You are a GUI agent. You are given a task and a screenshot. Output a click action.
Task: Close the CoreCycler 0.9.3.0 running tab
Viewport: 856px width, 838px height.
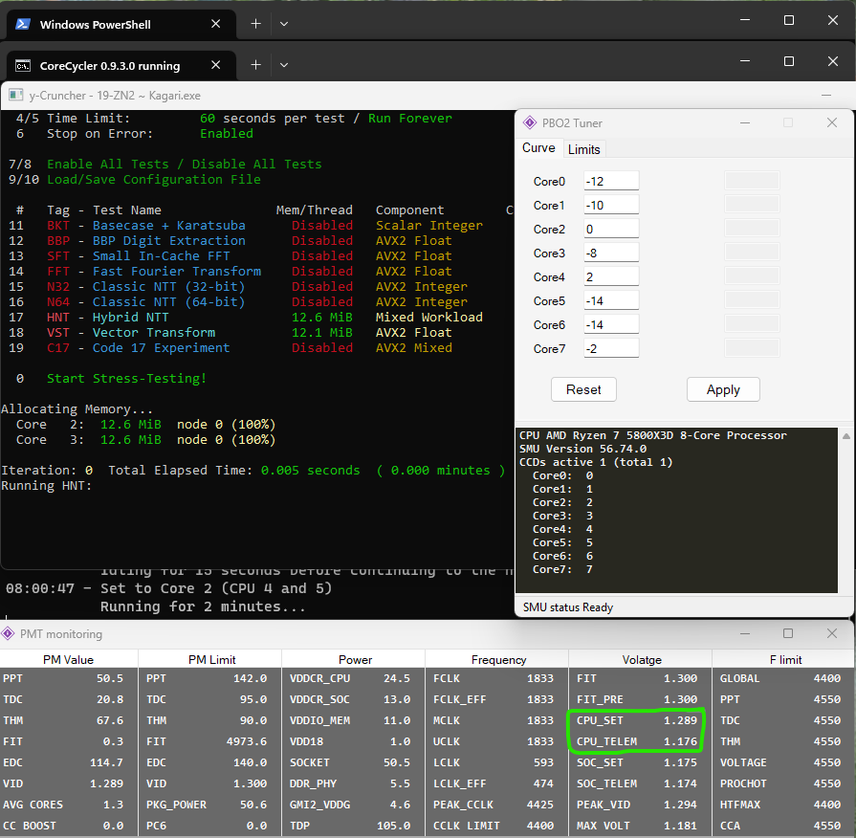(x=215, y=65)
